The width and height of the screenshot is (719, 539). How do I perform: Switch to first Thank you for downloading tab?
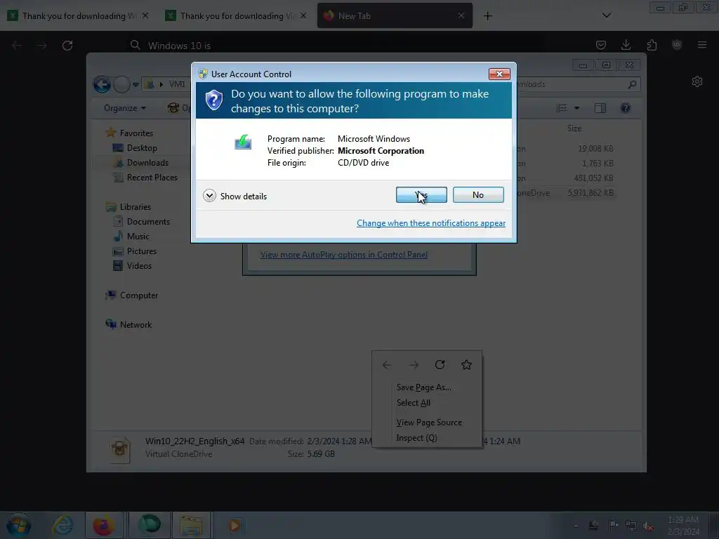click(x=79, y=15)
